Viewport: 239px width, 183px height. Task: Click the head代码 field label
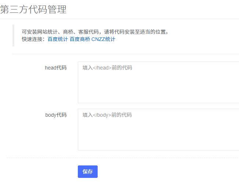pyautogui.click(x=56, y=68)
